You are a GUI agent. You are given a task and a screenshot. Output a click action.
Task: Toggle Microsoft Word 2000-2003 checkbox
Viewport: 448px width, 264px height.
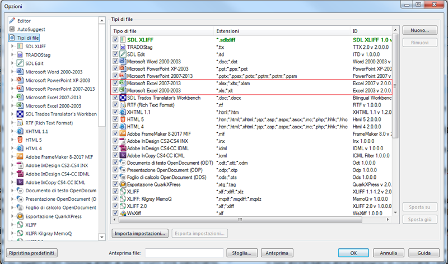coord(115,62)
